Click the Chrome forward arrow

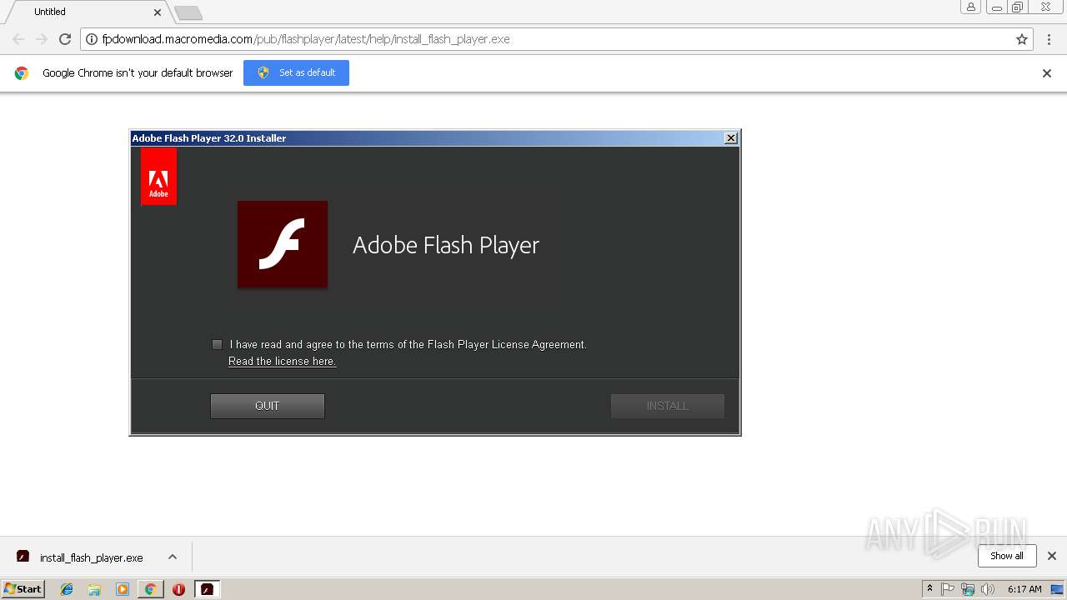click(42, 39)
